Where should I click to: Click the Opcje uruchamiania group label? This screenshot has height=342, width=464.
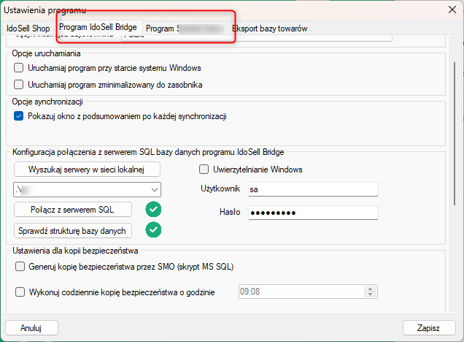tap(46, 53)
